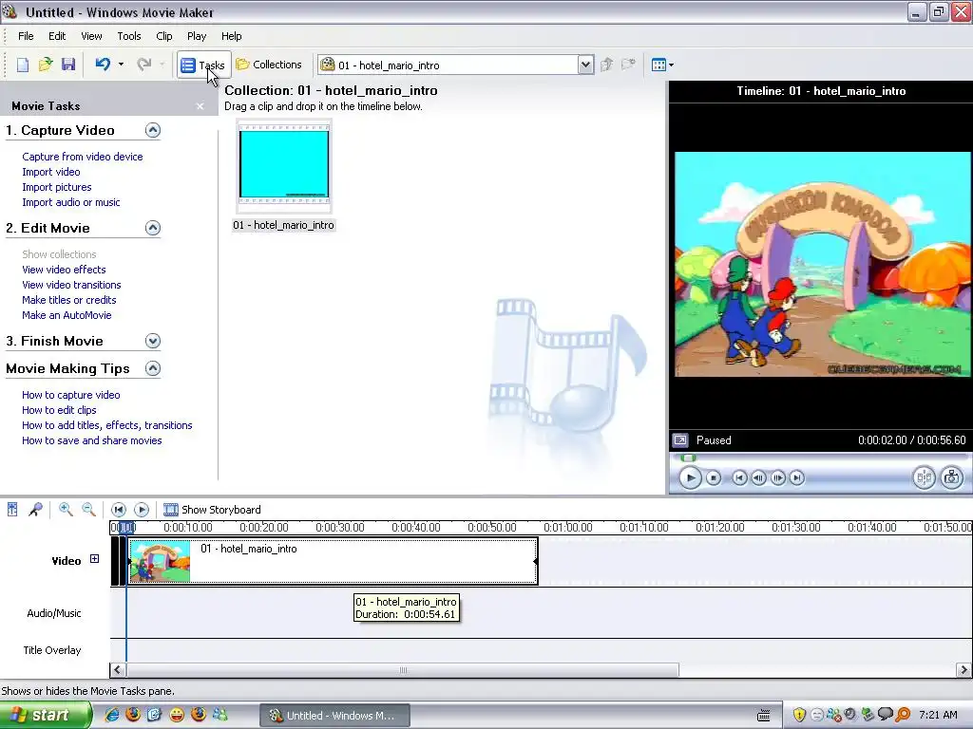This screenshot has height=729, width=973.
Task: Open the collection selector dropdown
Action: coord(585,65)
